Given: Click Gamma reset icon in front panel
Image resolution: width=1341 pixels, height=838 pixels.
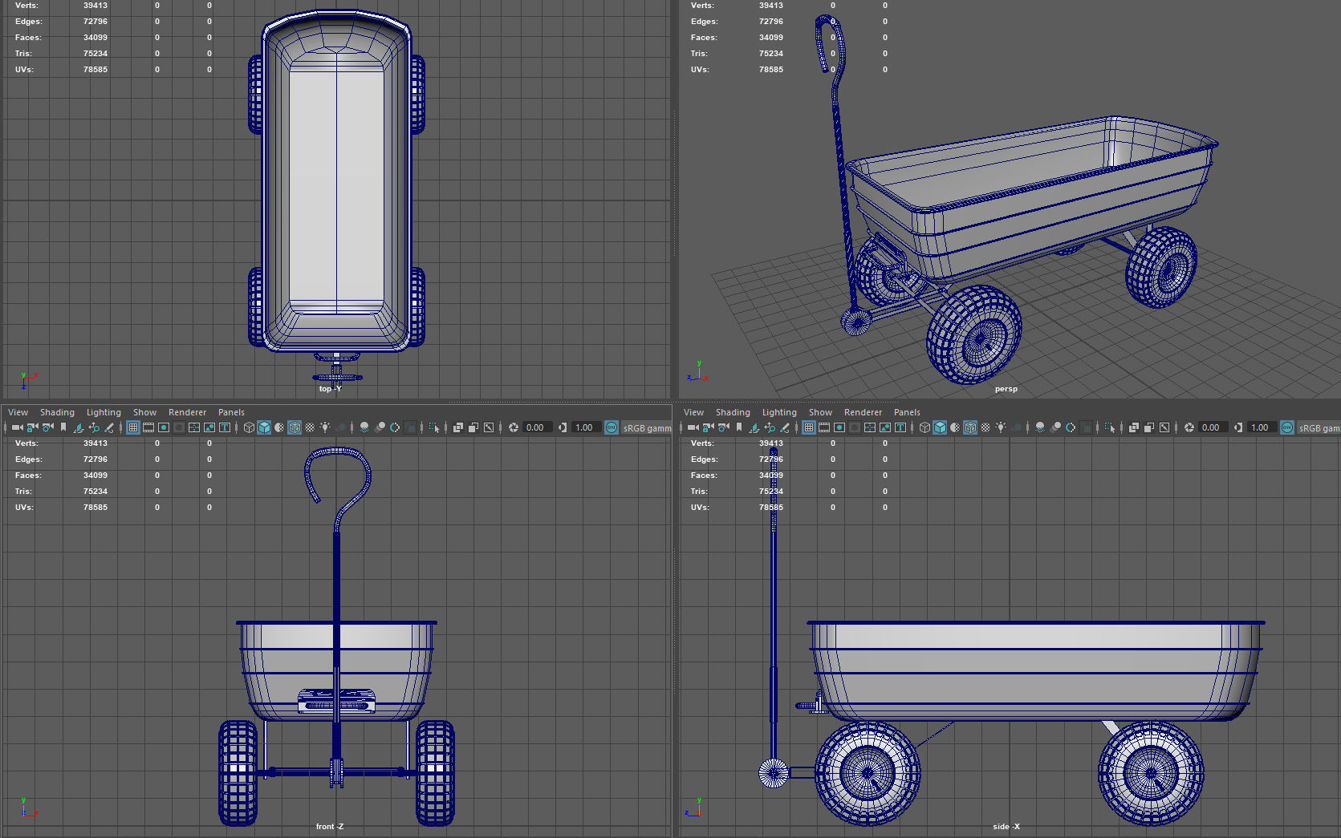Looking at the screenshot, I should point(563,427).
